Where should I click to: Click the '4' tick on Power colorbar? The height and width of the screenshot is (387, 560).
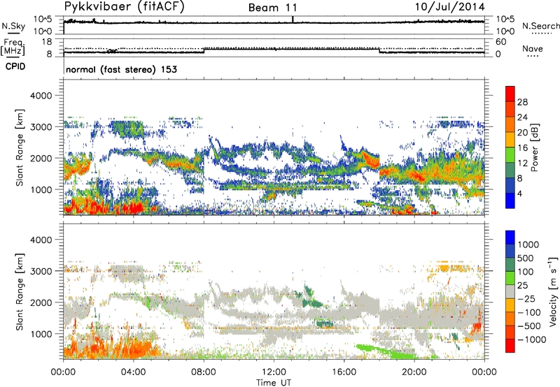[x=520, y=193]
